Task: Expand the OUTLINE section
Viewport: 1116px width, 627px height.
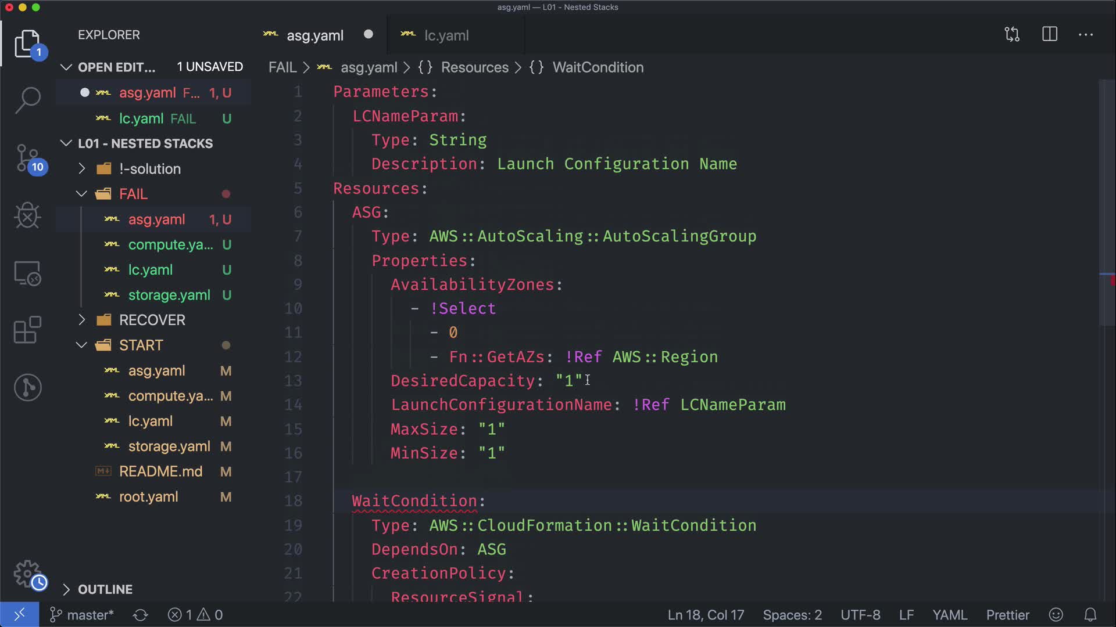Action: point(105,589)
